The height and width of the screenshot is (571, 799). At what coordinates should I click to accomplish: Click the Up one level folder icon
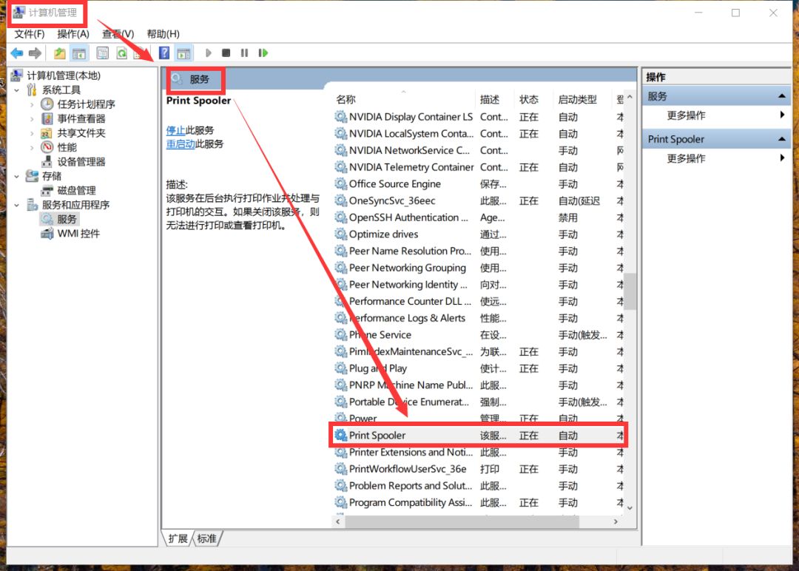coord(60,53)
